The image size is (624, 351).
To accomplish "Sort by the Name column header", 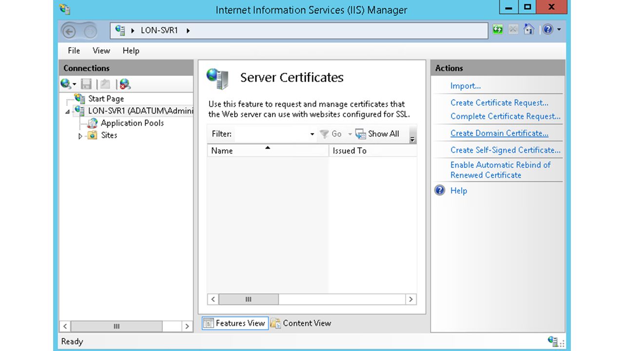I will (268, 151).
